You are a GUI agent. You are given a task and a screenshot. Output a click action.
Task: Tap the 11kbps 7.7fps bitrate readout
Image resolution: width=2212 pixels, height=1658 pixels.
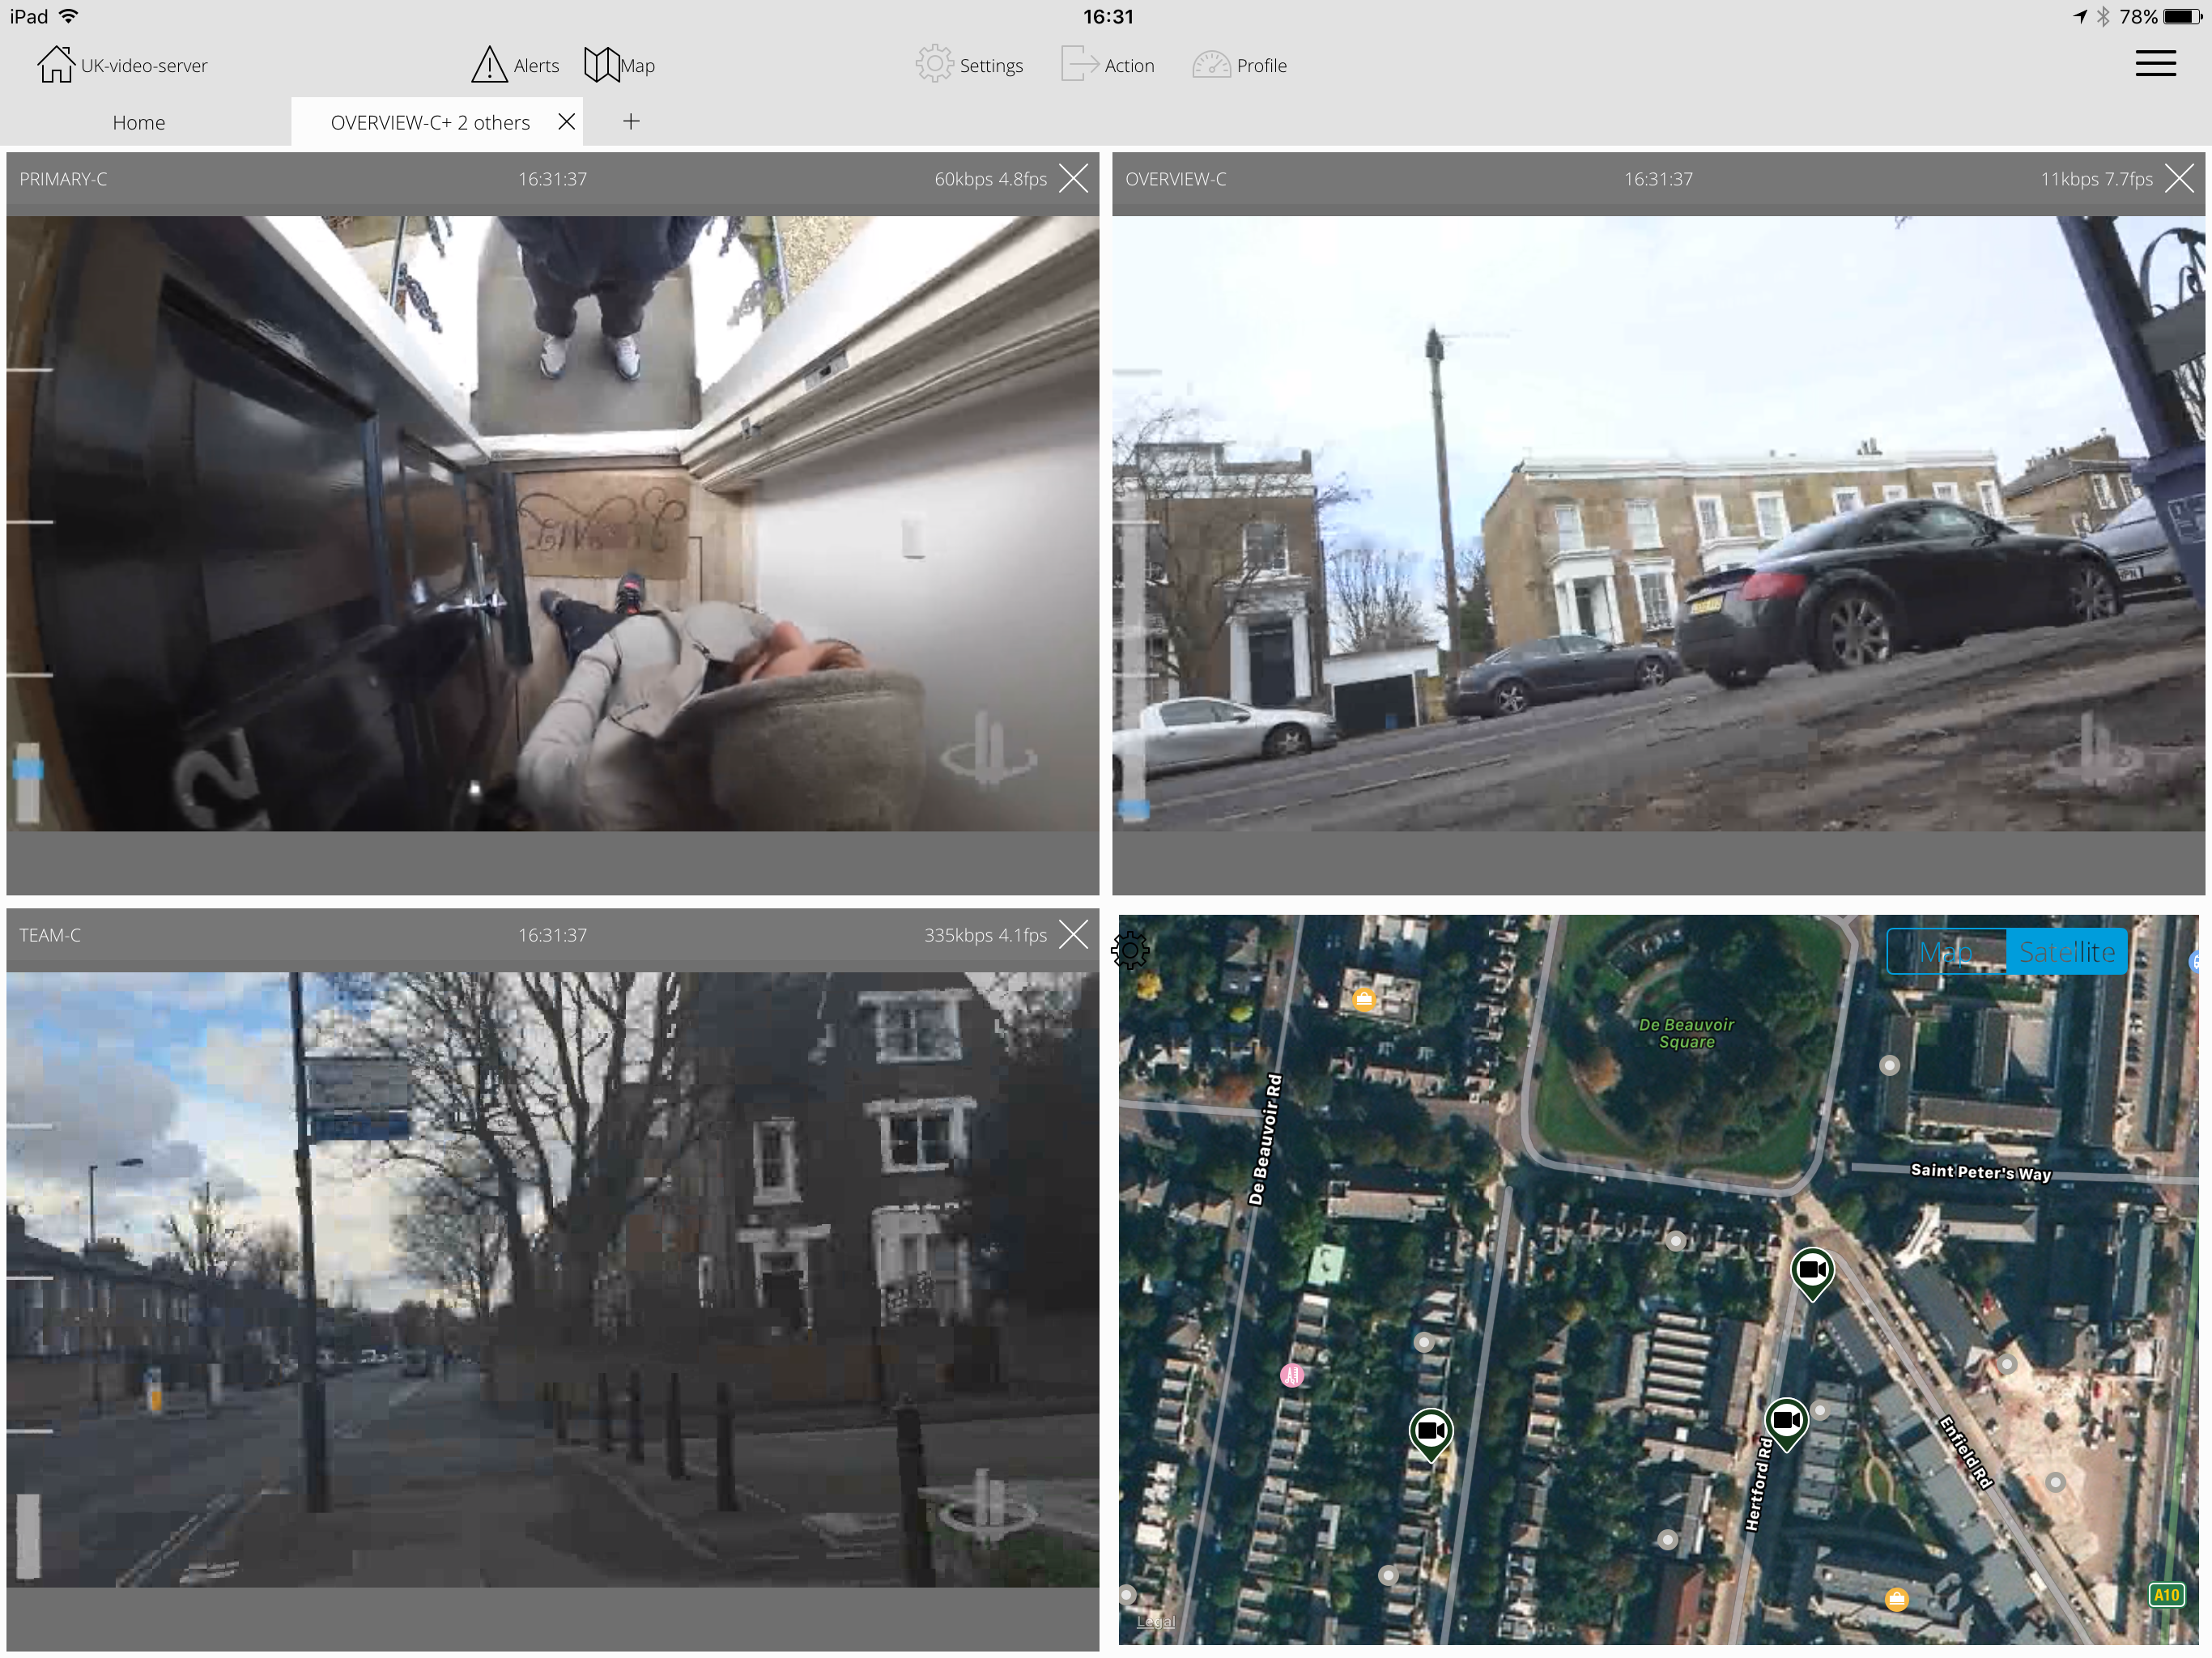[x=2096, y=179]
